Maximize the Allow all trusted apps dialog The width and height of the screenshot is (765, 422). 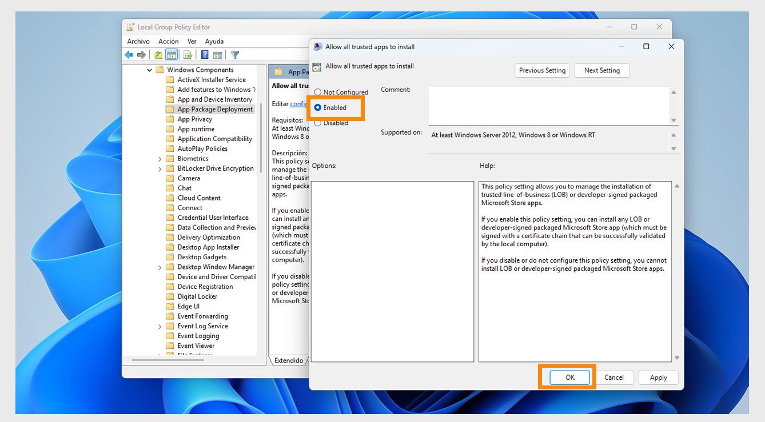coord(646,47)
